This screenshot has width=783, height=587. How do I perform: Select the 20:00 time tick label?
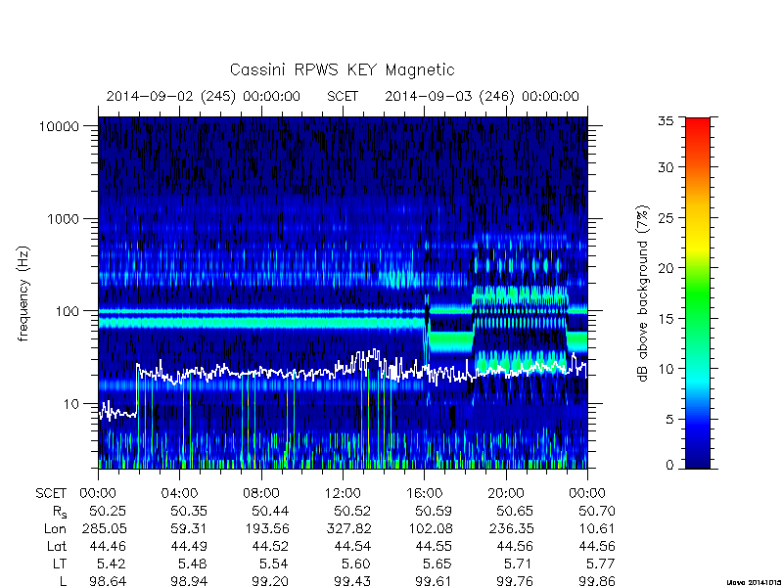point(505,493)
